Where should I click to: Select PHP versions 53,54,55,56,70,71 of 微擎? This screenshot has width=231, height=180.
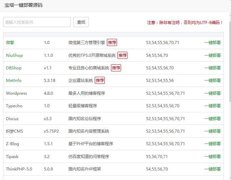[x=162, y=43]
